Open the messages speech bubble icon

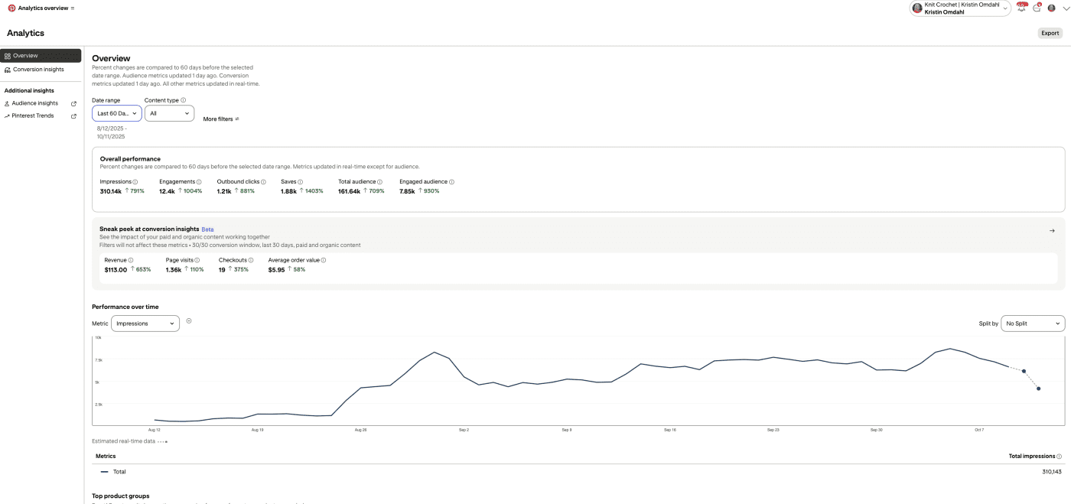(x=1037, y=8)
